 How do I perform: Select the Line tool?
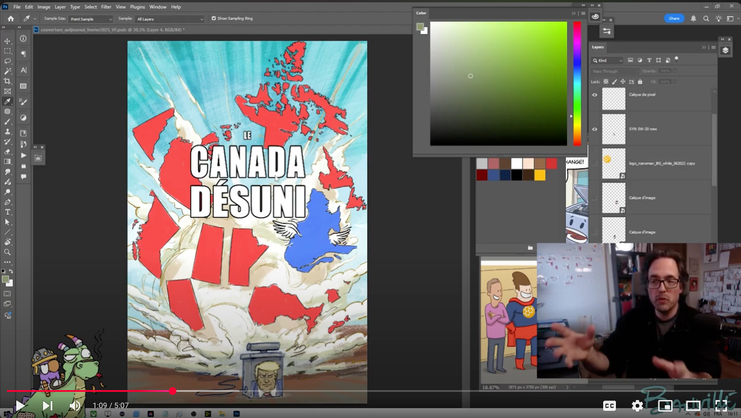8,232
